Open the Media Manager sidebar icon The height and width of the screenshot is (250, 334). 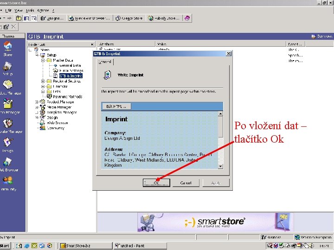pos(8,106)
